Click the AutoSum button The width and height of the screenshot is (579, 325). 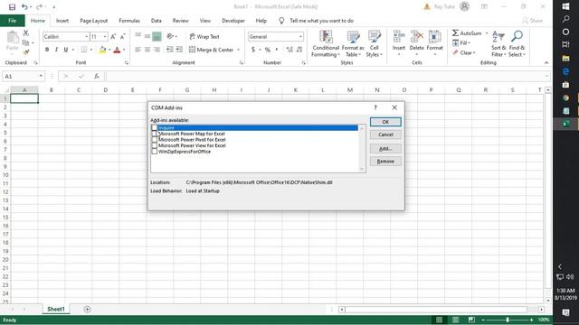coord(467,33)
